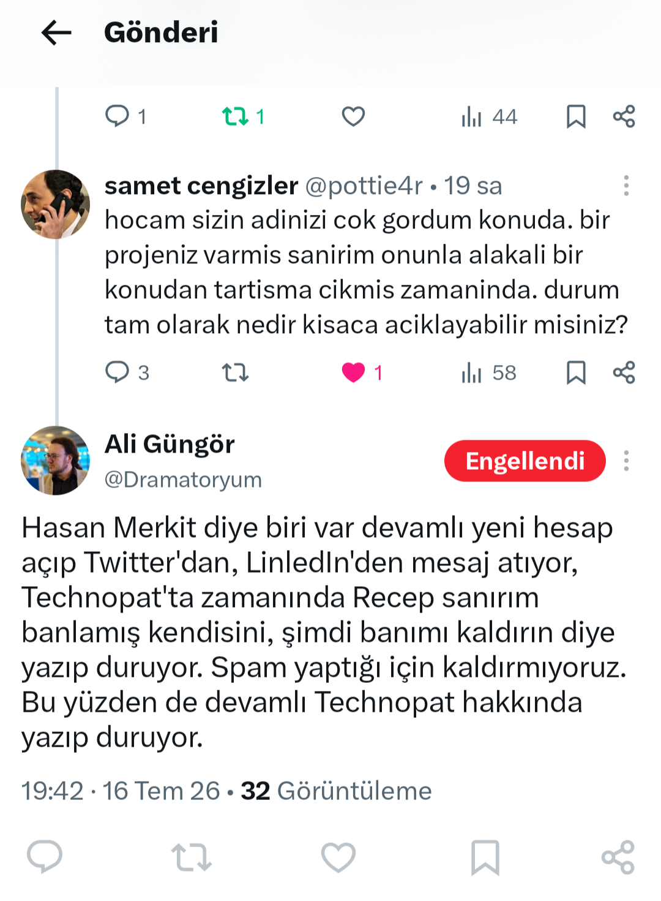This screenshot has width=661, height=901.
Task: Click the red Engellendi button
Action: click(525, 461)
